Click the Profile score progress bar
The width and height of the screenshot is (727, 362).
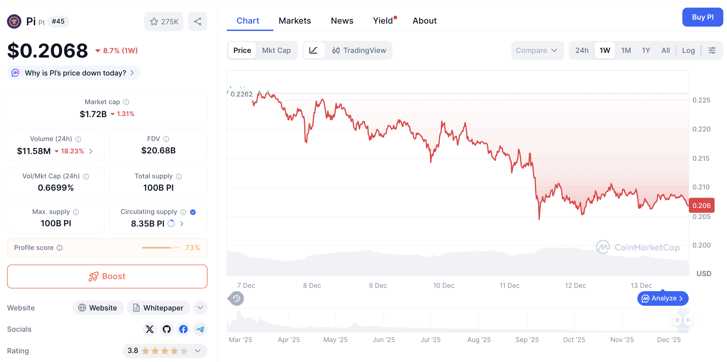161,248
